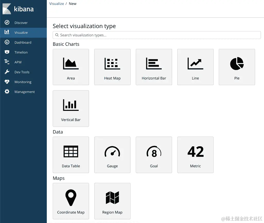Image resolution: width=264 pixels, height=223 pixels.
Task: Open the Dashboard menu item
Action: click(x=23, y=42)
